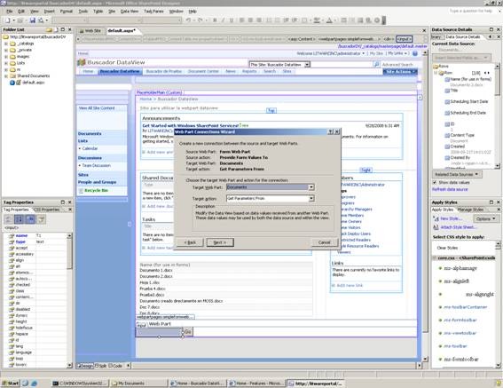
Task: Click the help icon beside My Links
Action: pos(415,53)
